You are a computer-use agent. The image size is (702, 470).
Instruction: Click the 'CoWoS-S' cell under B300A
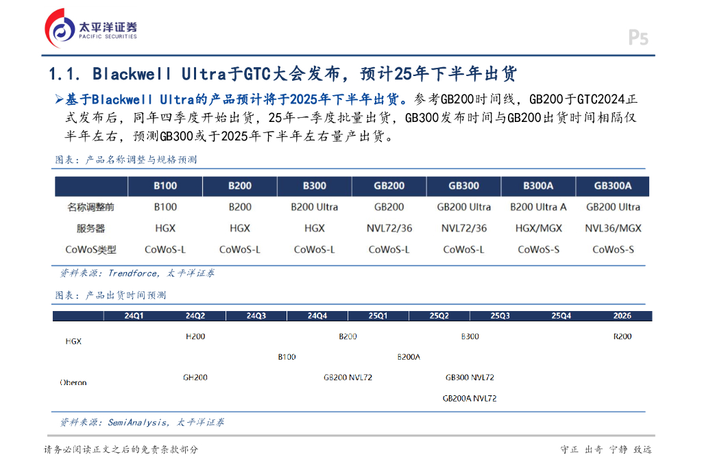click(538, 250)
